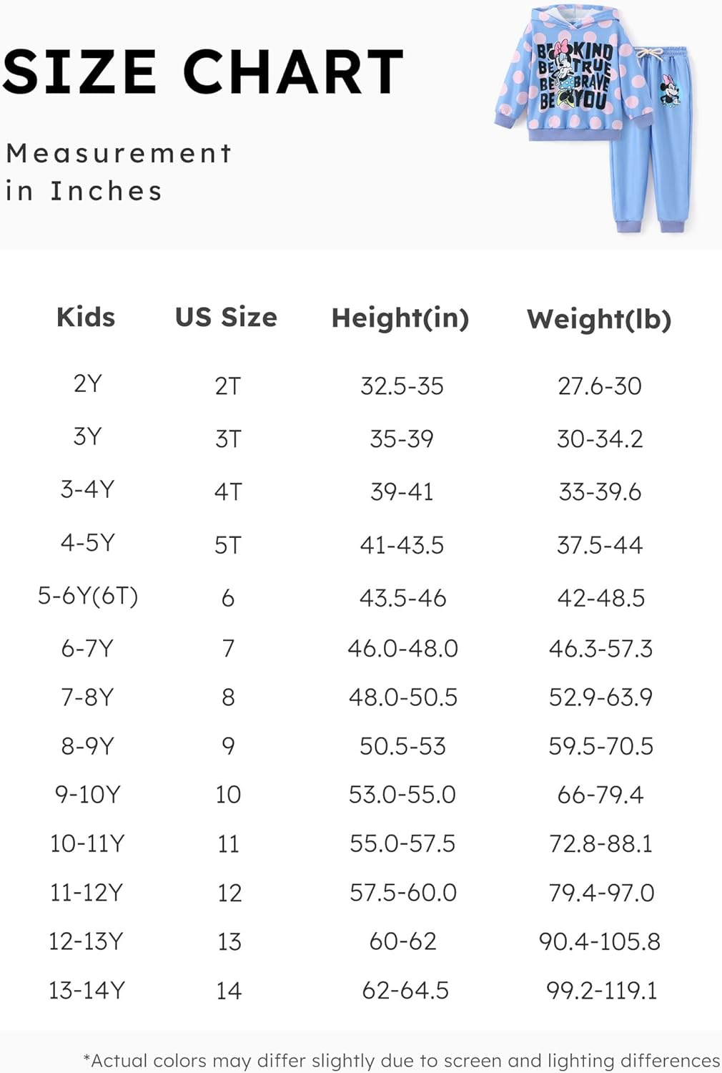722x1073 pixels.
Task: Select the Kids column header
Action: pos(86,317)
